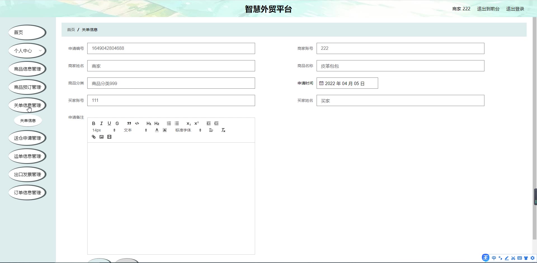Click the input method logo icon
Screen dimensions: 537x263
[486, 258]
